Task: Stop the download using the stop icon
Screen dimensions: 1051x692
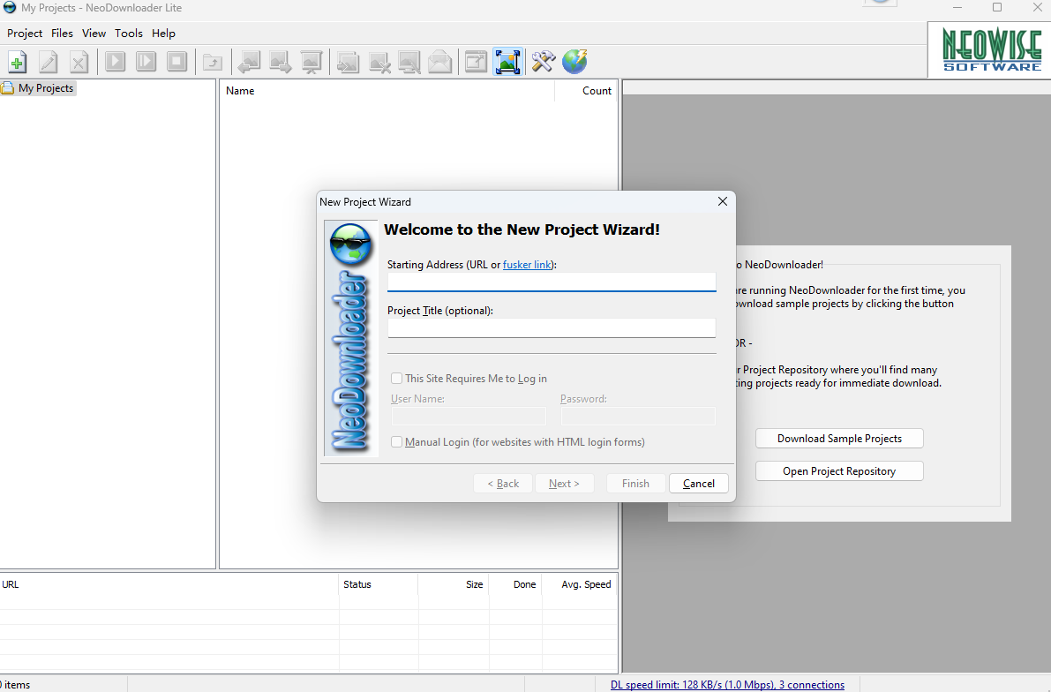Action: [176, 62]
